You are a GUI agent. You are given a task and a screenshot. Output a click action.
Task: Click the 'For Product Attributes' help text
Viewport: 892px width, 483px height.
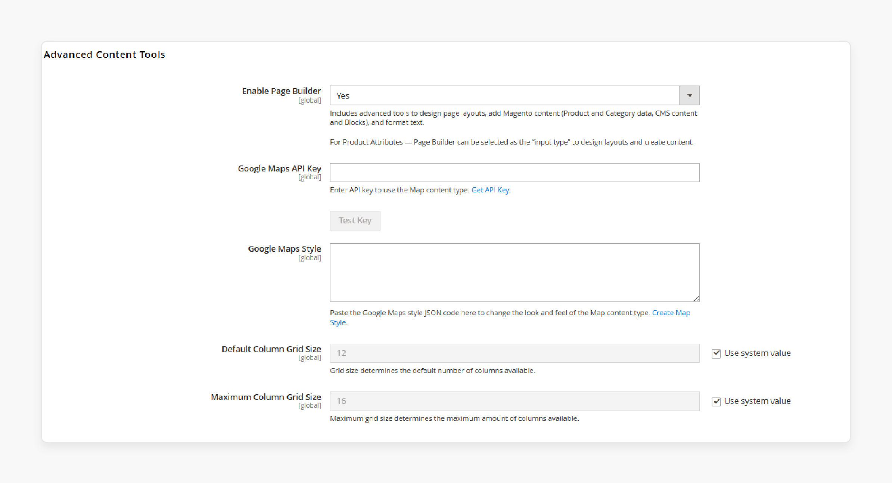coord(512,142)
